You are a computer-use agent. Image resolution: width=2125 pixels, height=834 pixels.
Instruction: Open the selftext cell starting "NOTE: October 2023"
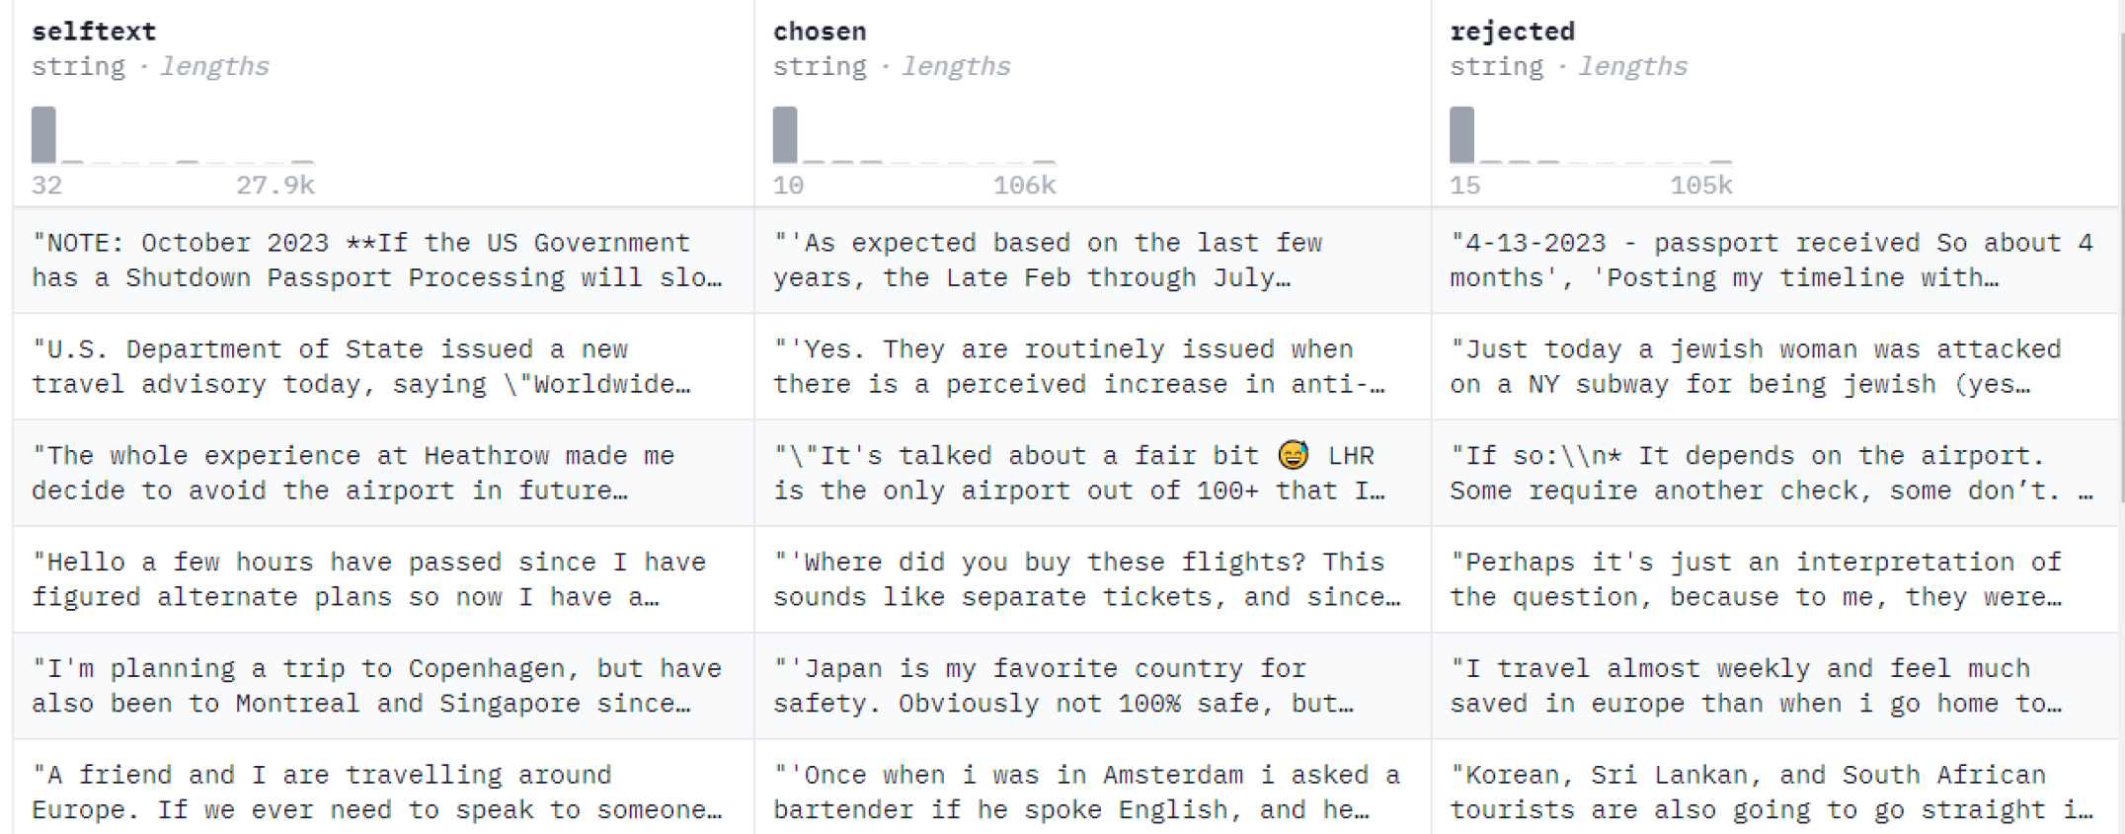tap(377, 261)
